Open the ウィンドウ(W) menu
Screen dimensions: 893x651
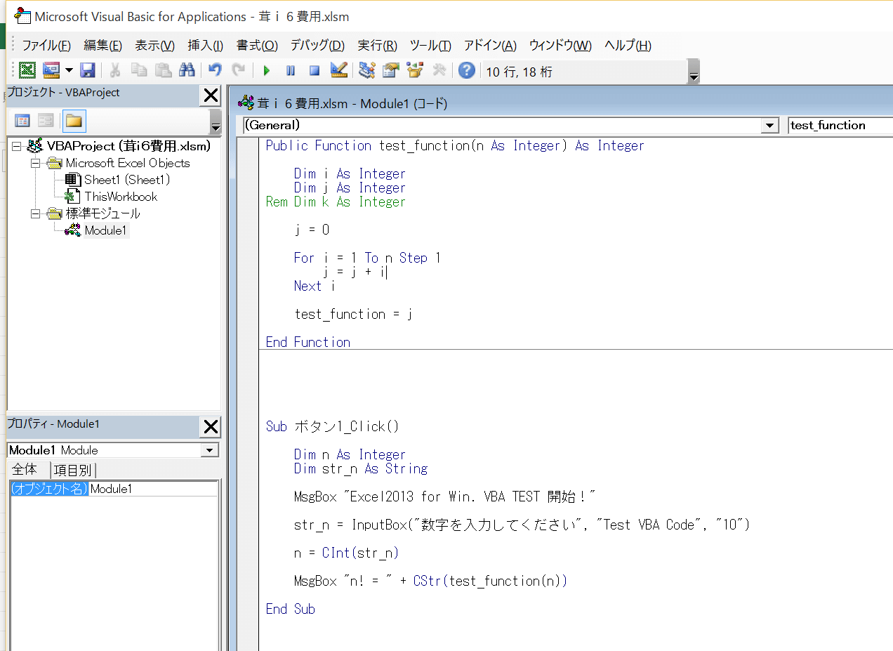[560, 45]
